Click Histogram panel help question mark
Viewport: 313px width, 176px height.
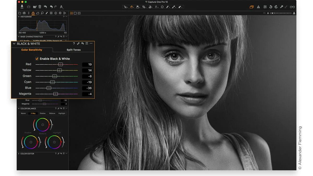[64, 17]
